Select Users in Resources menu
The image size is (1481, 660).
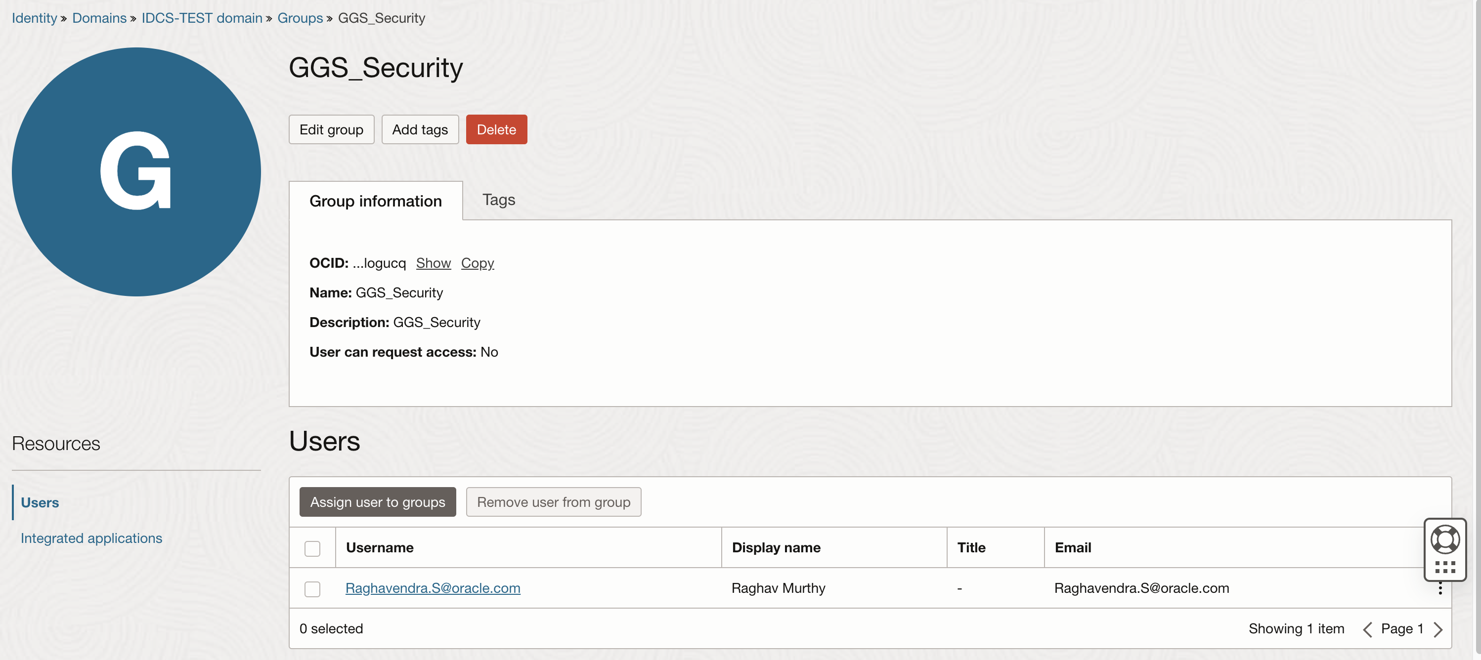(40, 502)
